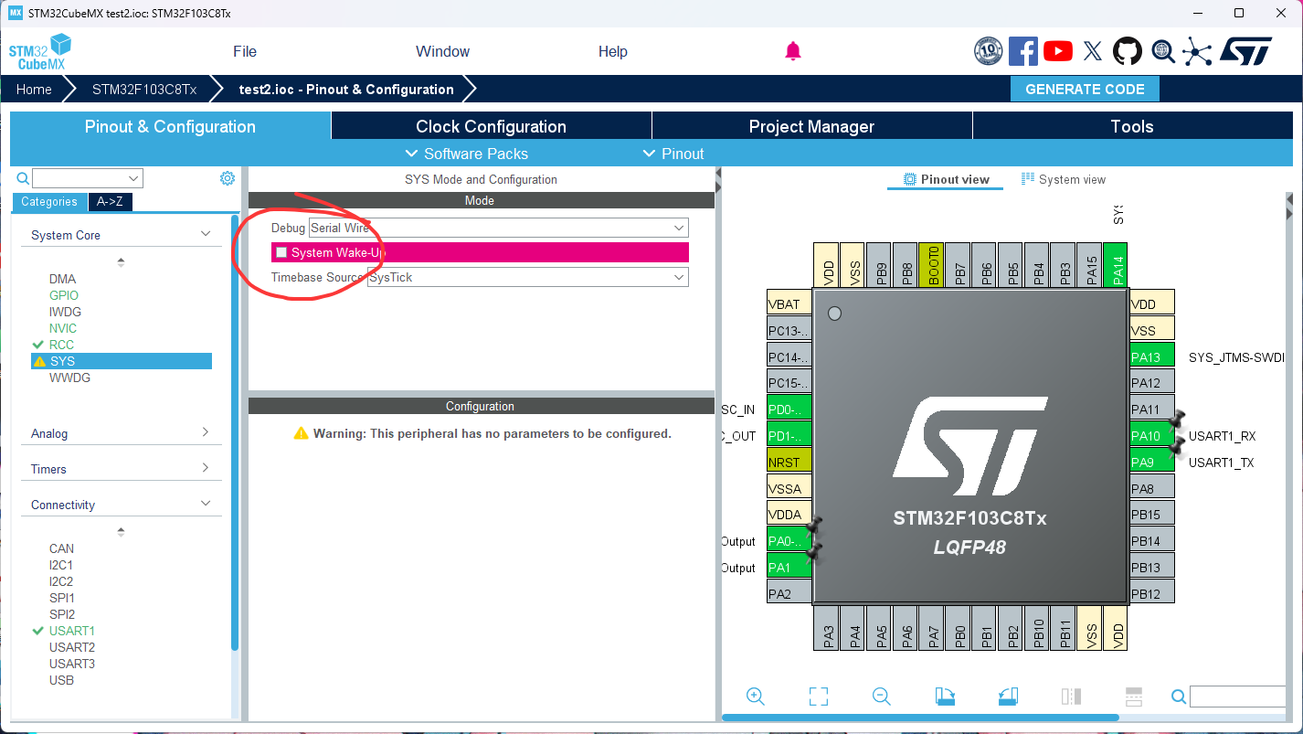Zoom in on the pinout view

coord(756,697)
